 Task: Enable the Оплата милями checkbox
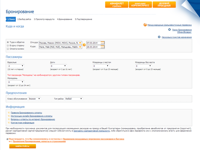coord(8,49)
